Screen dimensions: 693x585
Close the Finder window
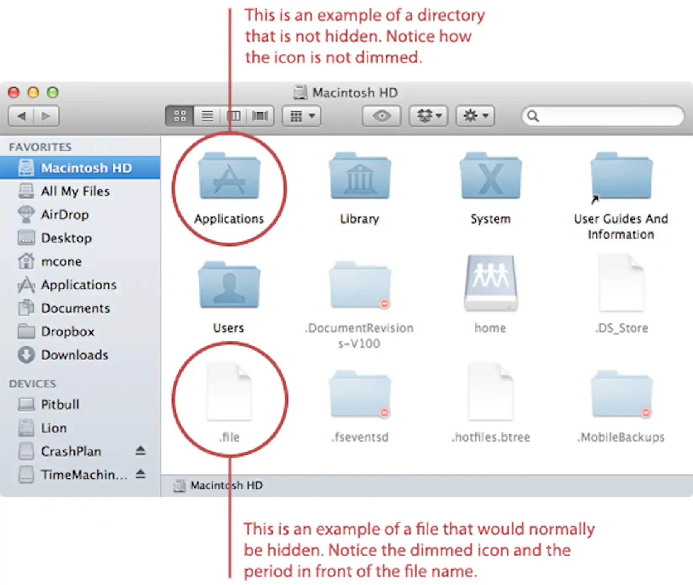pos(14,92)
